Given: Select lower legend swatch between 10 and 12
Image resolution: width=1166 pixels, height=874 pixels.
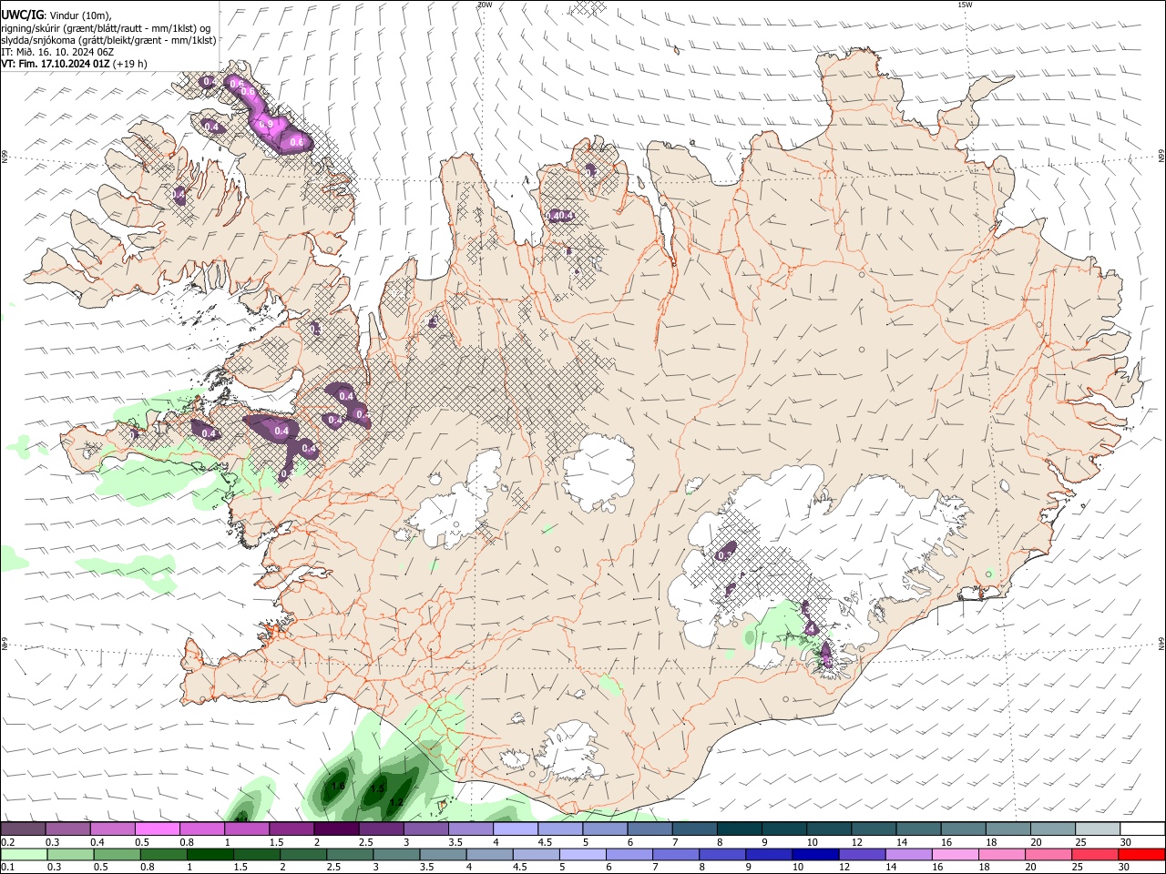Looking at the screenshot, I should [x=816, y=854].
